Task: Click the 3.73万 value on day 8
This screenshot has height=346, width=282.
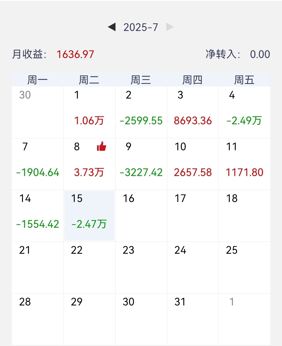Action: point(89,172)
